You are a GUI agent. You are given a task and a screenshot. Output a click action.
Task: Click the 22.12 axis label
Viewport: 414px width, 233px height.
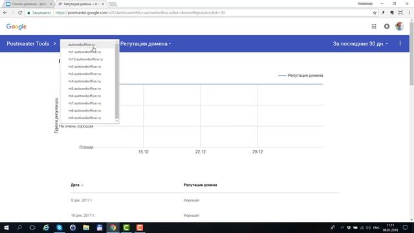[x=201, y=152]
